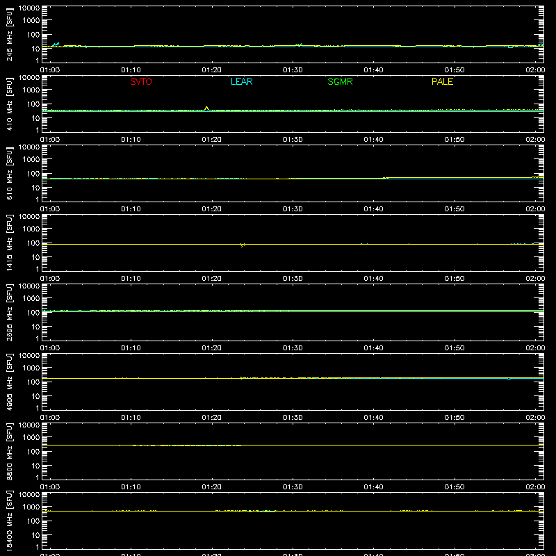Click the yellow PALE legend label
The height and width of the screenshot is (556, 556).
442,81
